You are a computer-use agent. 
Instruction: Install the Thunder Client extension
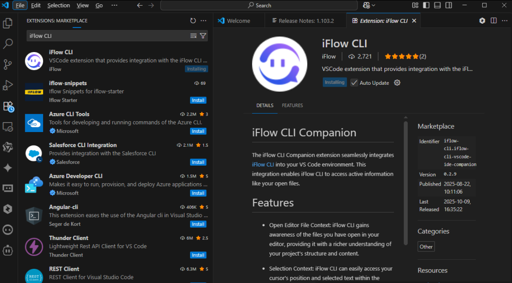198,255
